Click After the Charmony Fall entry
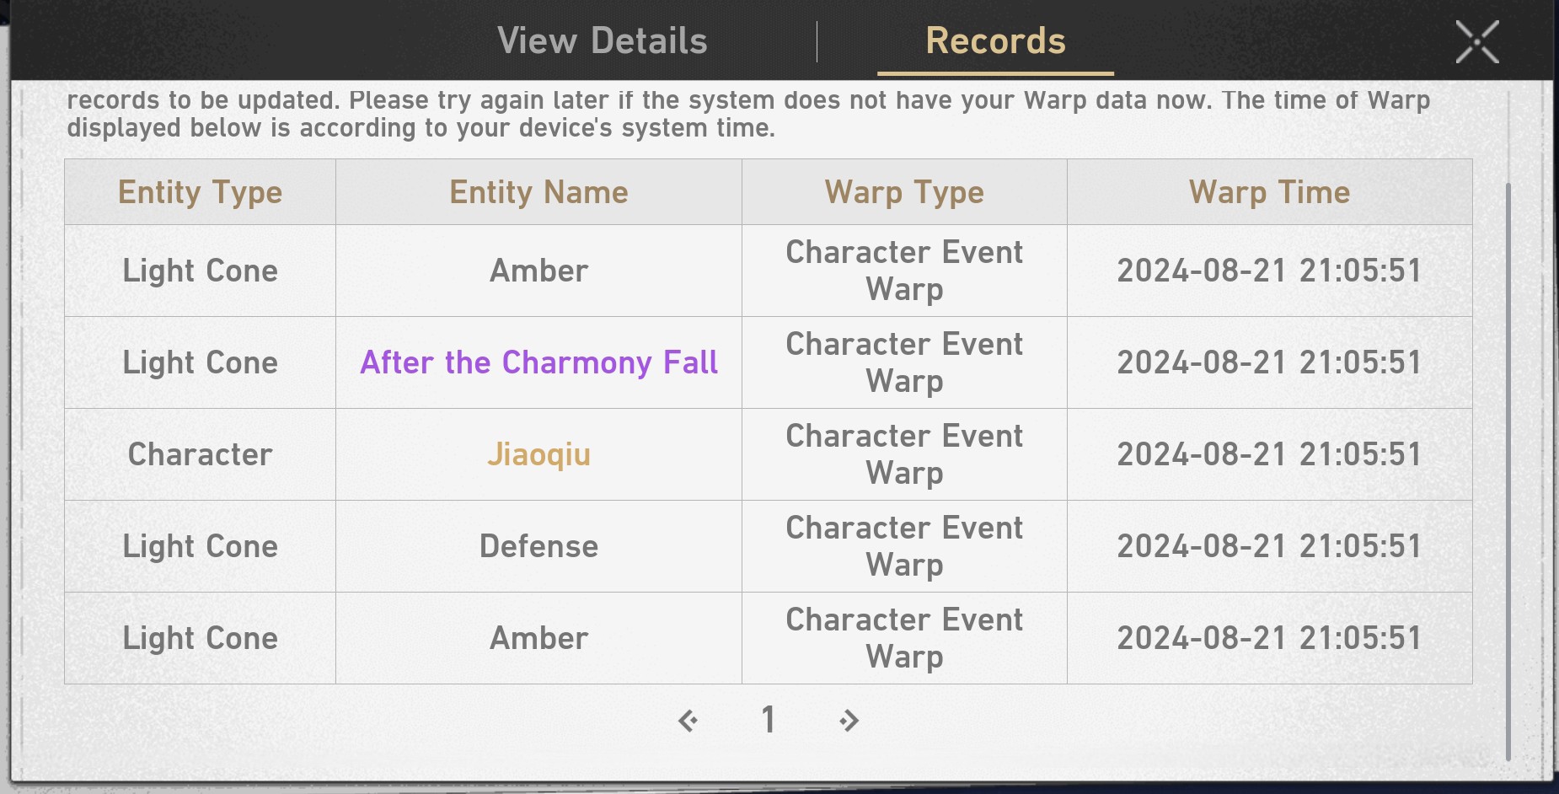Screen dimensions: 1559x794 coord(538,362)
